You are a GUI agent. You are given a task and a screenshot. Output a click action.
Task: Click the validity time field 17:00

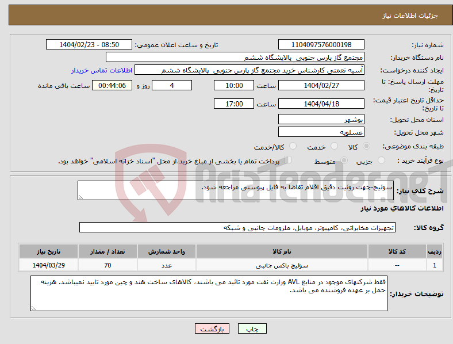[234, 104]
